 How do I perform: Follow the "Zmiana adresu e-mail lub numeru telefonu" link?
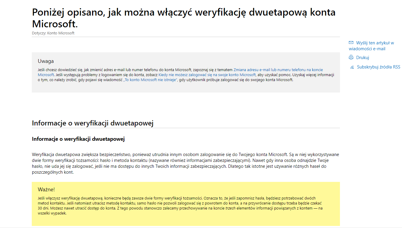[x=180, y=72]
